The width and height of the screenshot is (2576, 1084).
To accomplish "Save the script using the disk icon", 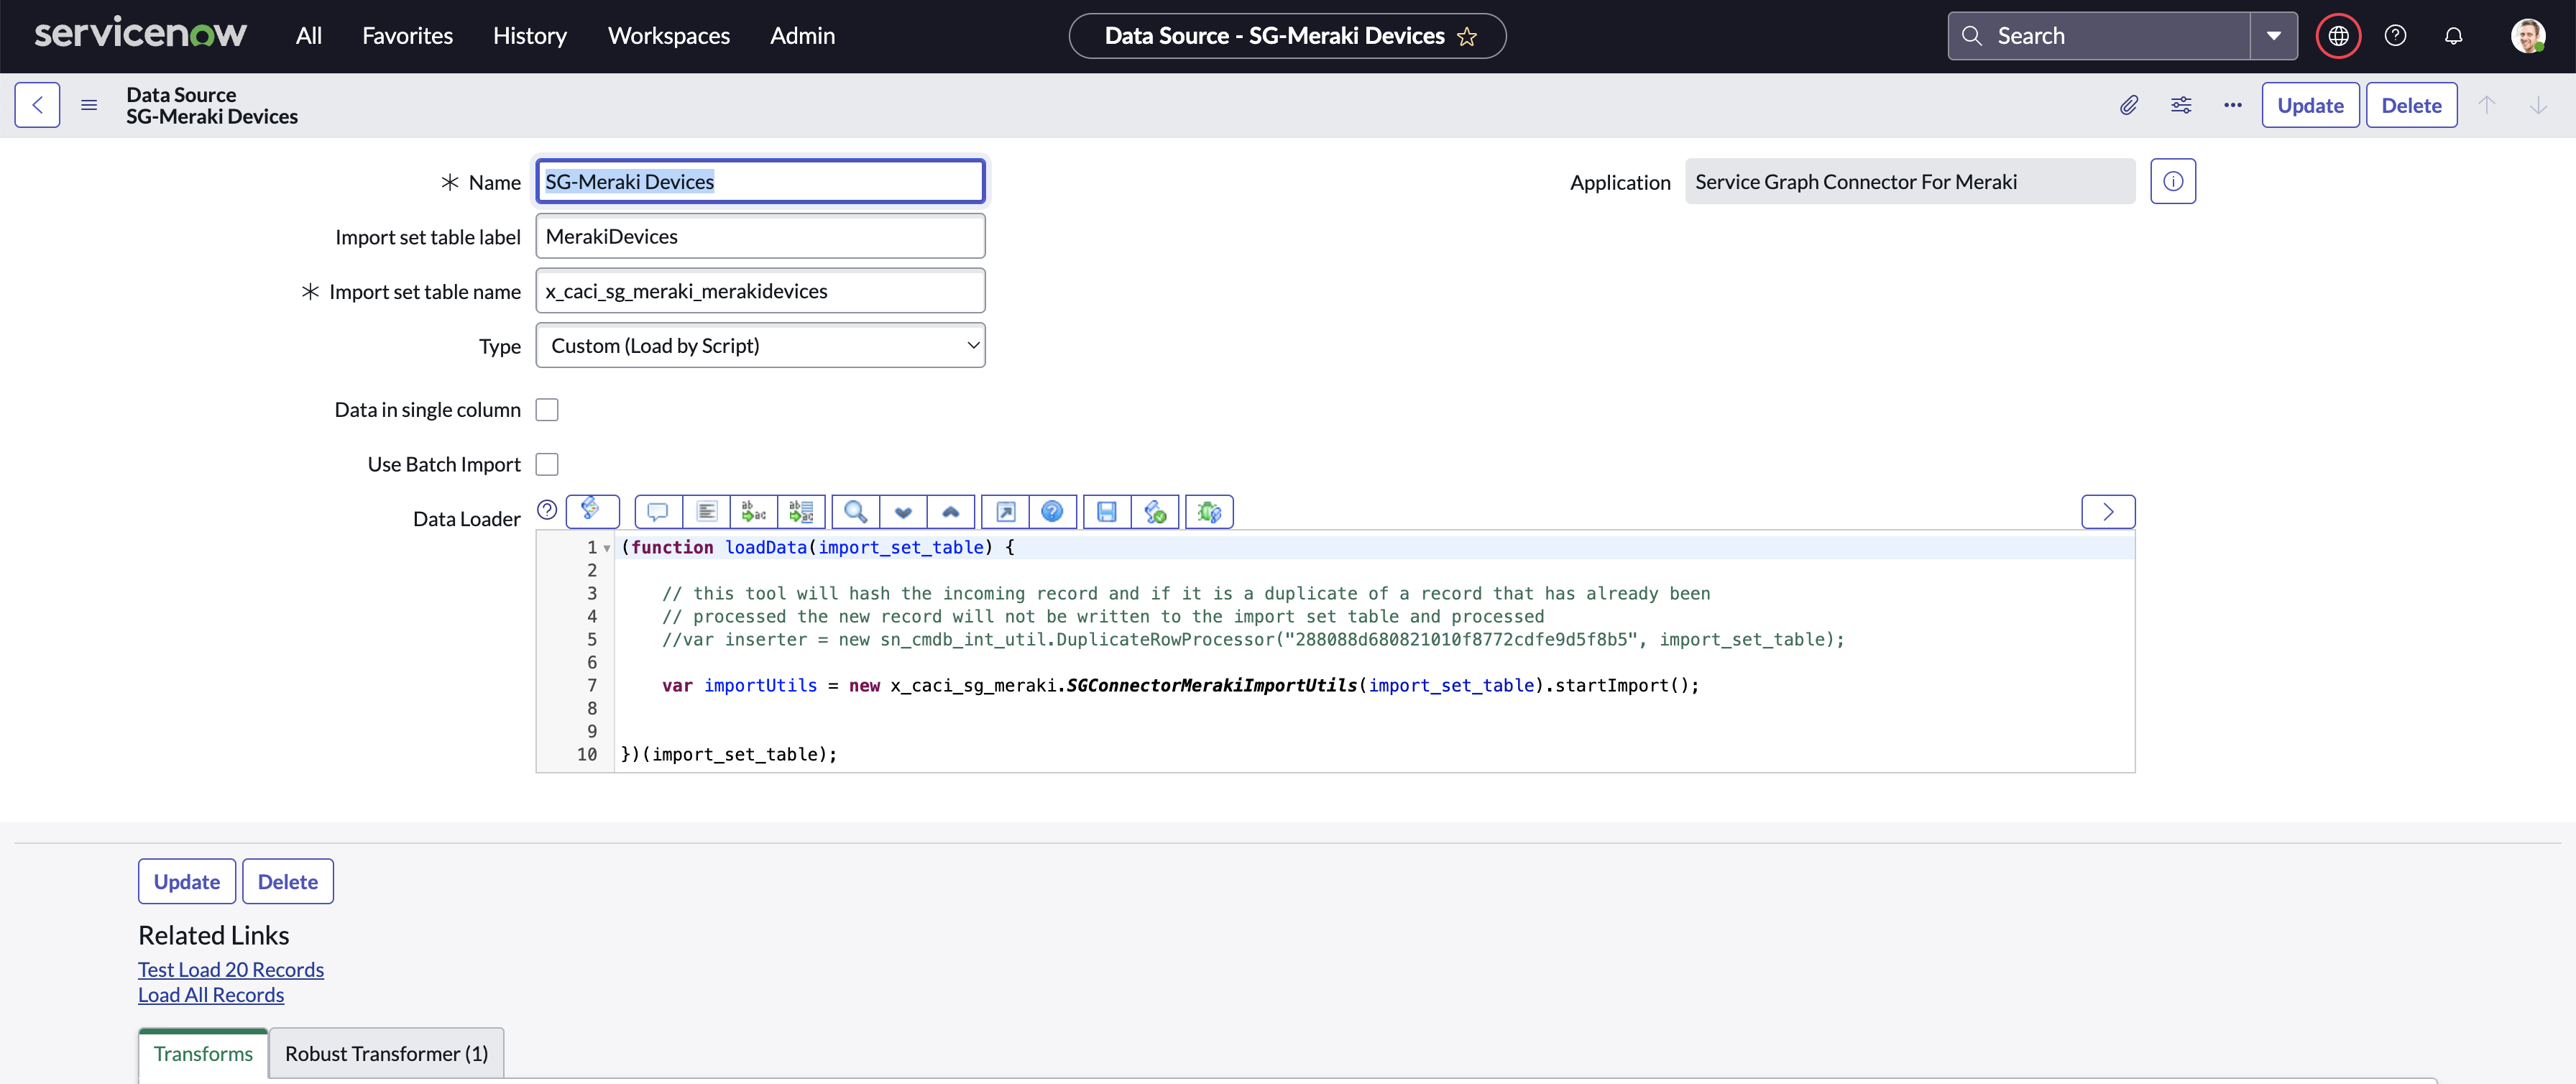I will click(x=1106, y=511).
